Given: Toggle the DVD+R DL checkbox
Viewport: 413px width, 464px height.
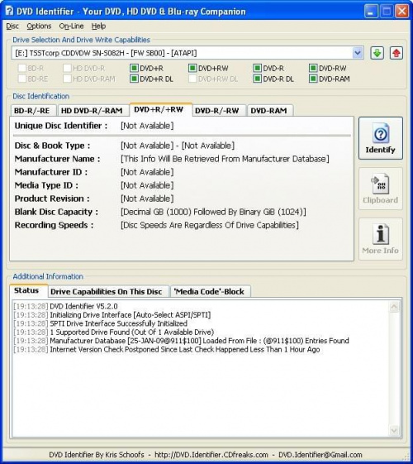Looking at the screenshot, I should point(134,79).
